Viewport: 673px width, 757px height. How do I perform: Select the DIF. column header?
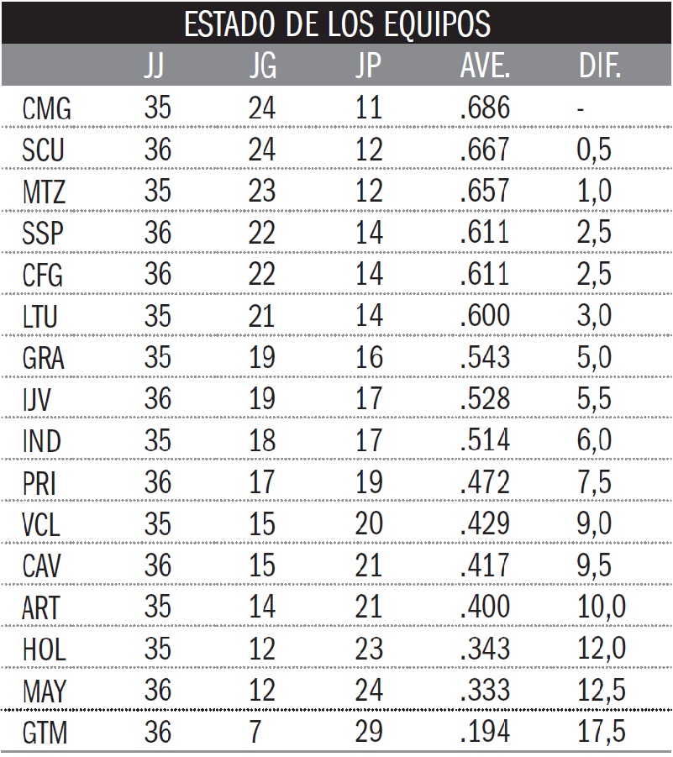(x=599, y=65)
